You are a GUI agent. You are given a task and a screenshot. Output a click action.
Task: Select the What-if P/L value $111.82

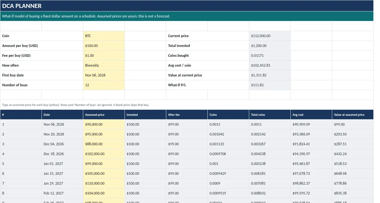[270, 85]
